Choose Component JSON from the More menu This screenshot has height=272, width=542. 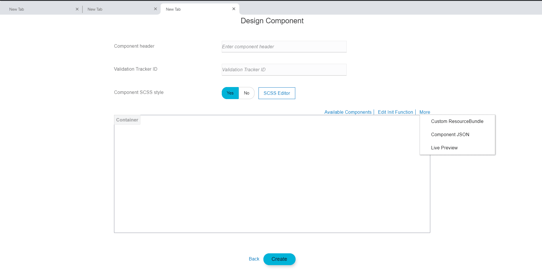pyautogui.click(x=450, y=134)
